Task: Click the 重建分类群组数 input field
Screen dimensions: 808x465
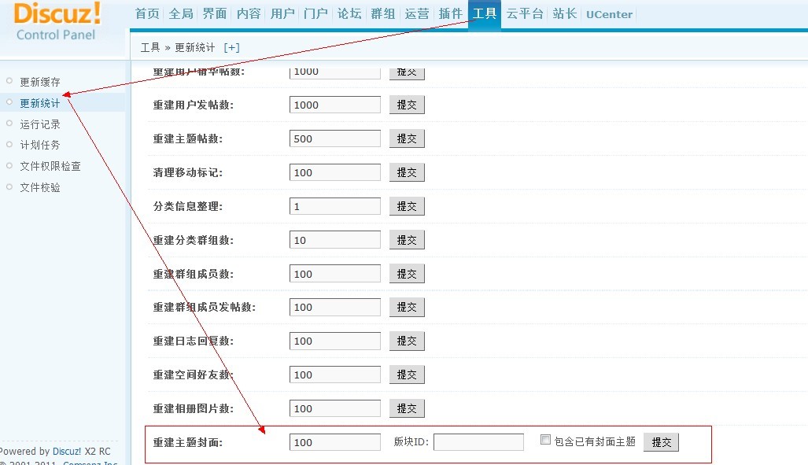Action: [x=335, y=240]
